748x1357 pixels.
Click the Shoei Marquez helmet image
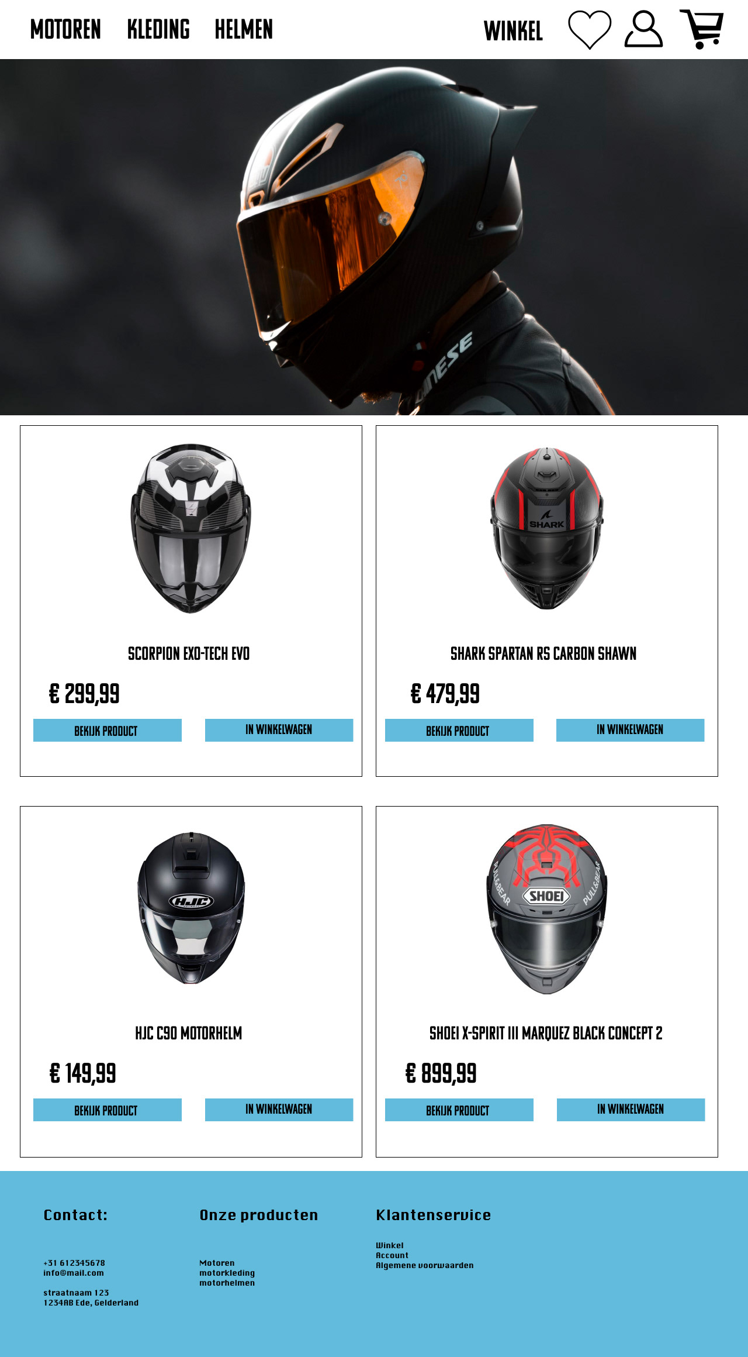tap(546, 909)
